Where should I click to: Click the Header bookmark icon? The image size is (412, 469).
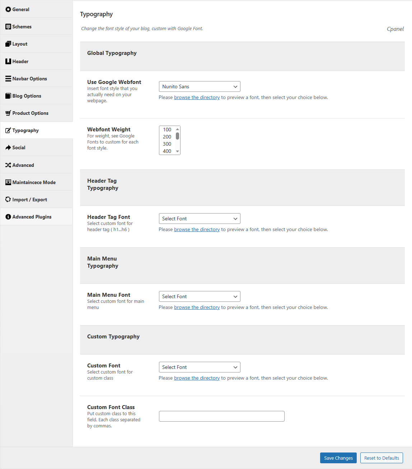8,61
